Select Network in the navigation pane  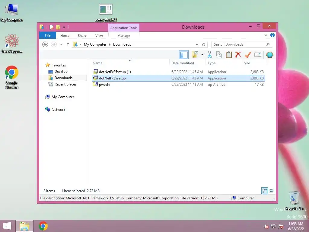point(58,109)
